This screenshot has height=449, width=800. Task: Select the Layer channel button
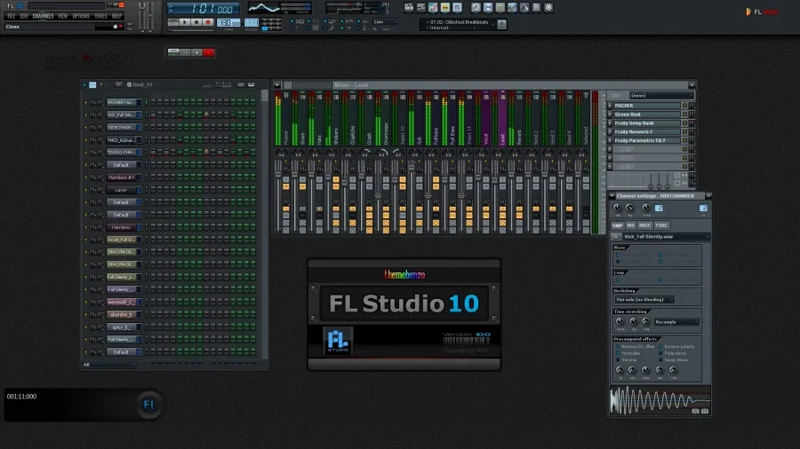click(x=122, y=190)
